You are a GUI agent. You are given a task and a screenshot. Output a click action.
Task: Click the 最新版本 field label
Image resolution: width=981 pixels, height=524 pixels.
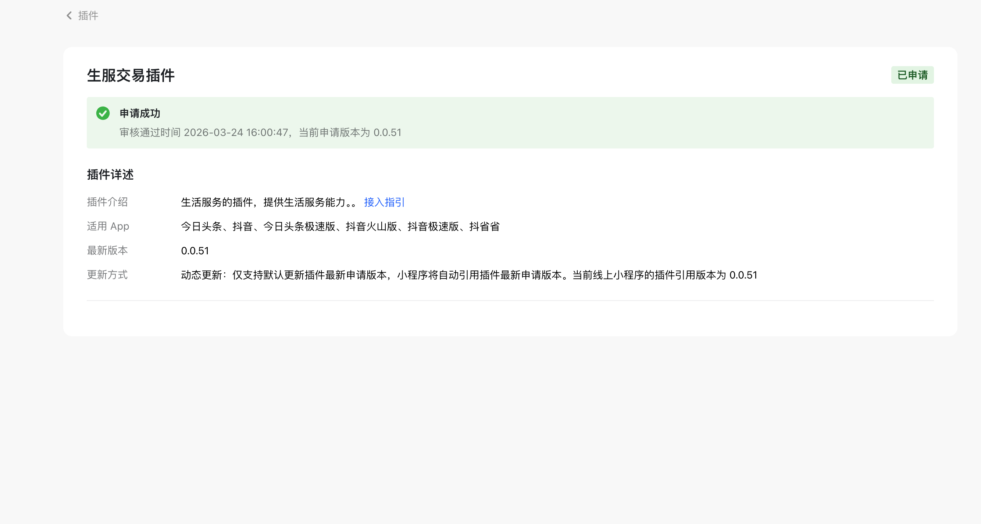point(107,250)
